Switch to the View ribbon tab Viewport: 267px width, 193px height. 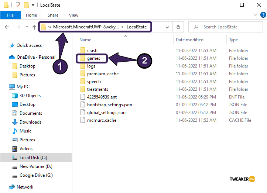click(73, 15)
